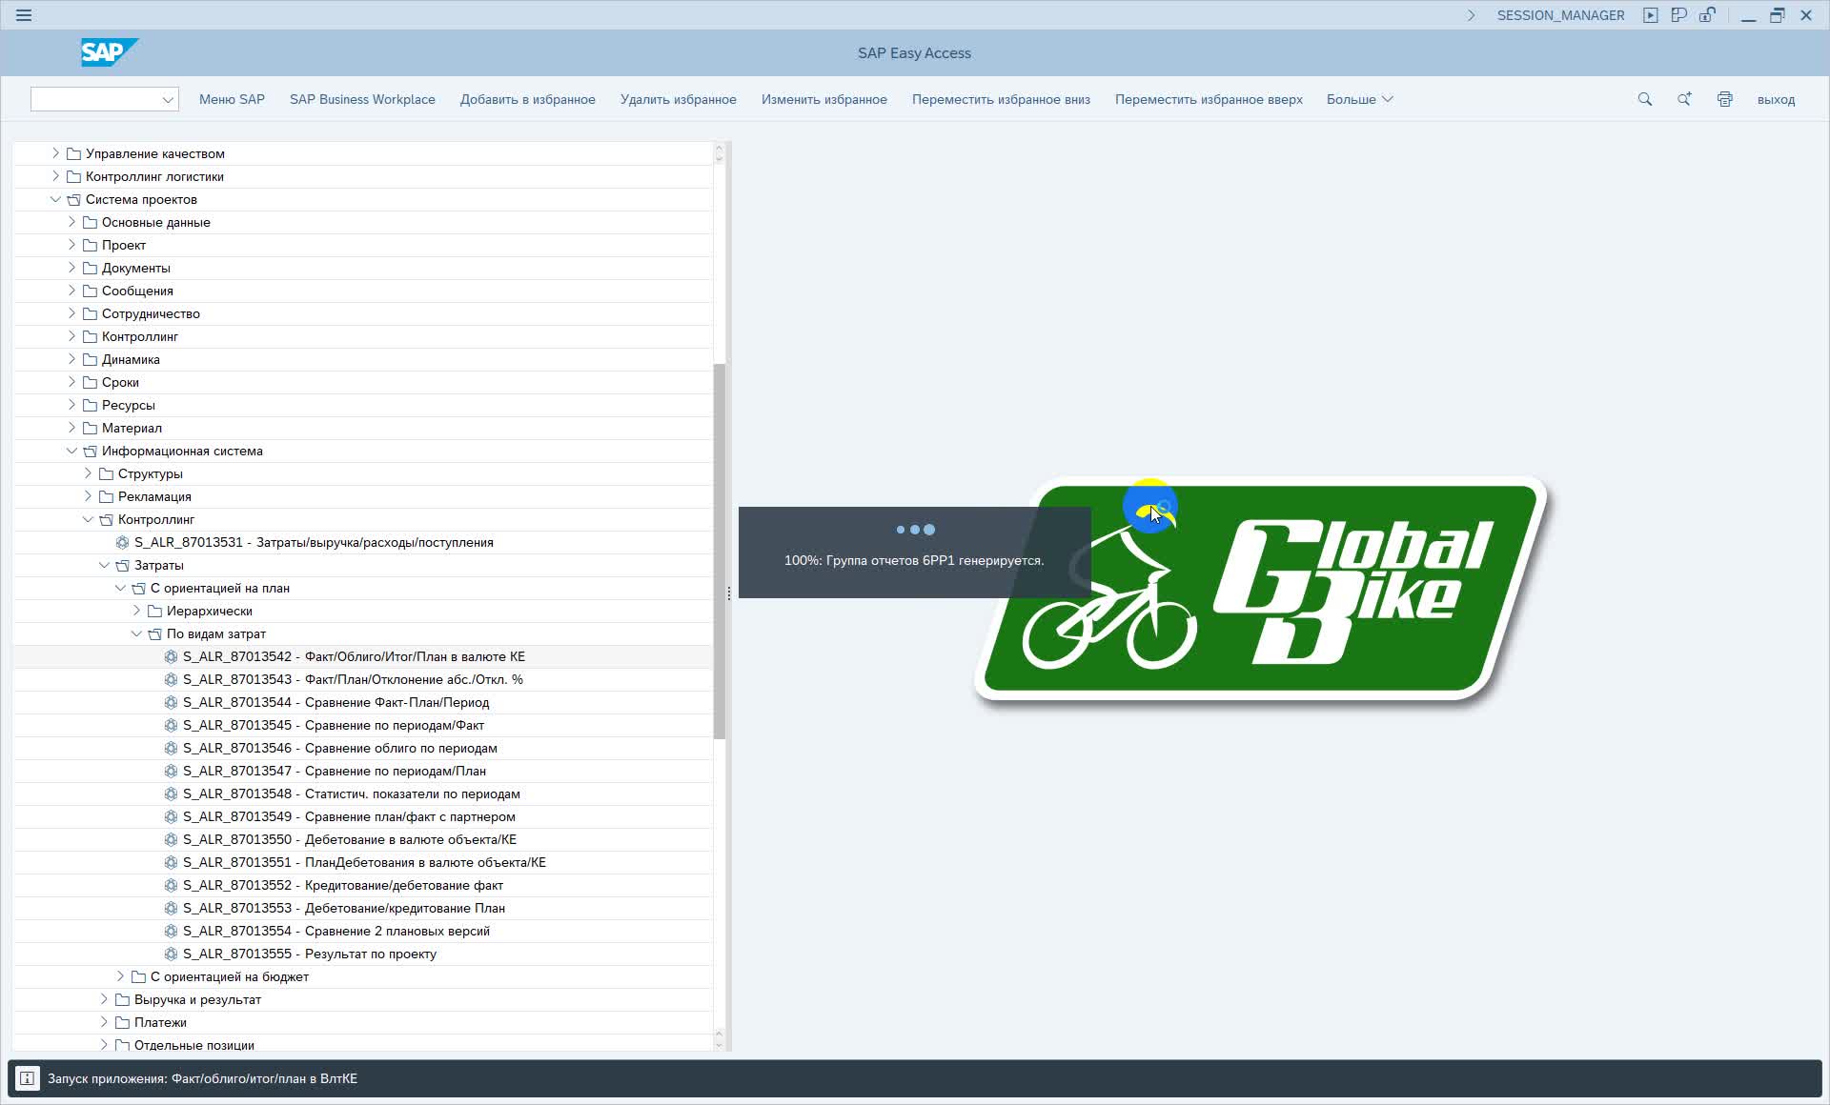Click Переместить избранное вверх button
The width and height of the screenshot is (1830, 1105).
1209,99
